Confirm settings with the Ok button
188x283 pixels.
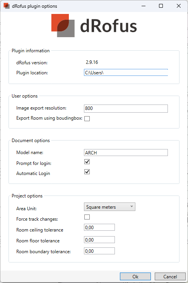coord(135,276)
